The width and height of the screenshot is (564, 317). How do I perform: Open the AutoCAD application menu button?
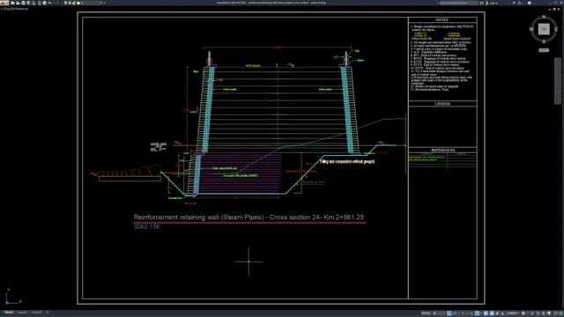point(4,3)
